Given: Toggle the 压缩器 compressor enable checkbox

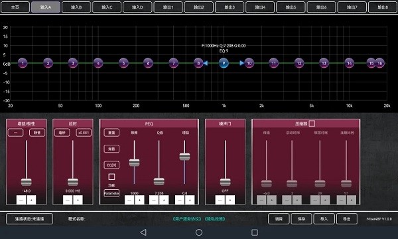Looking at the screenshot, I should (312, 123).
